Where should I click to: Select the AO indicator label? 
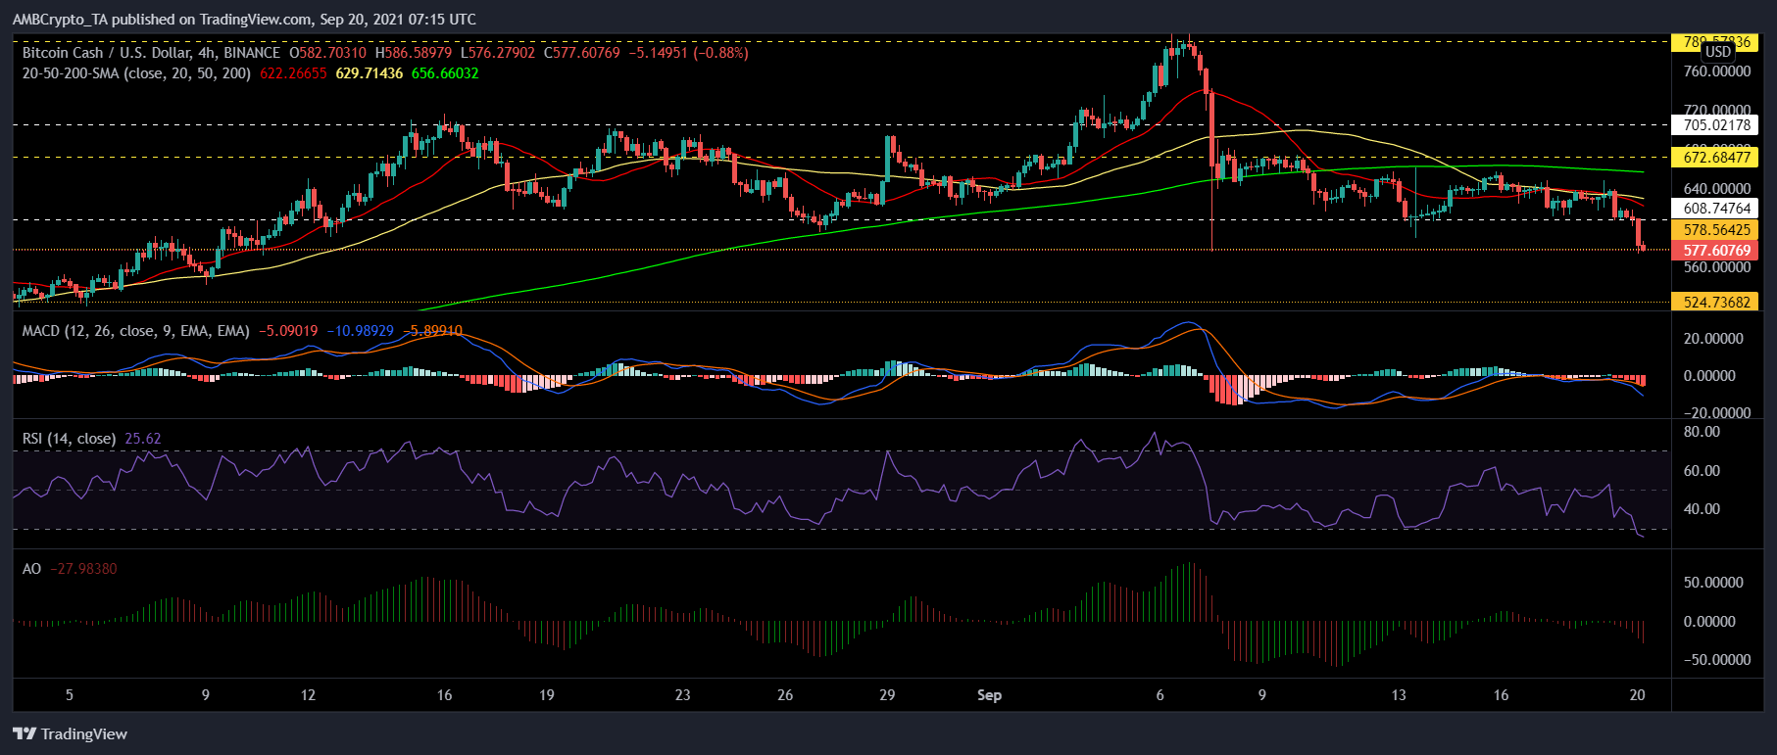pos(32,569)
